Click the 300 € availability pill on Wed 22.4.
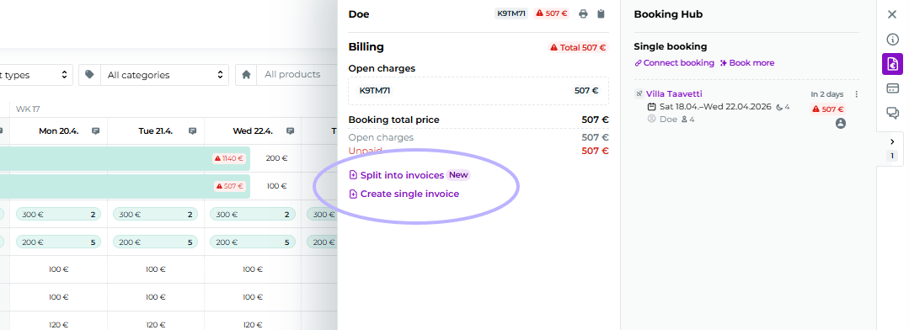Image resolution: width=909 pixels, height=330 pixels. click(253, 214)
